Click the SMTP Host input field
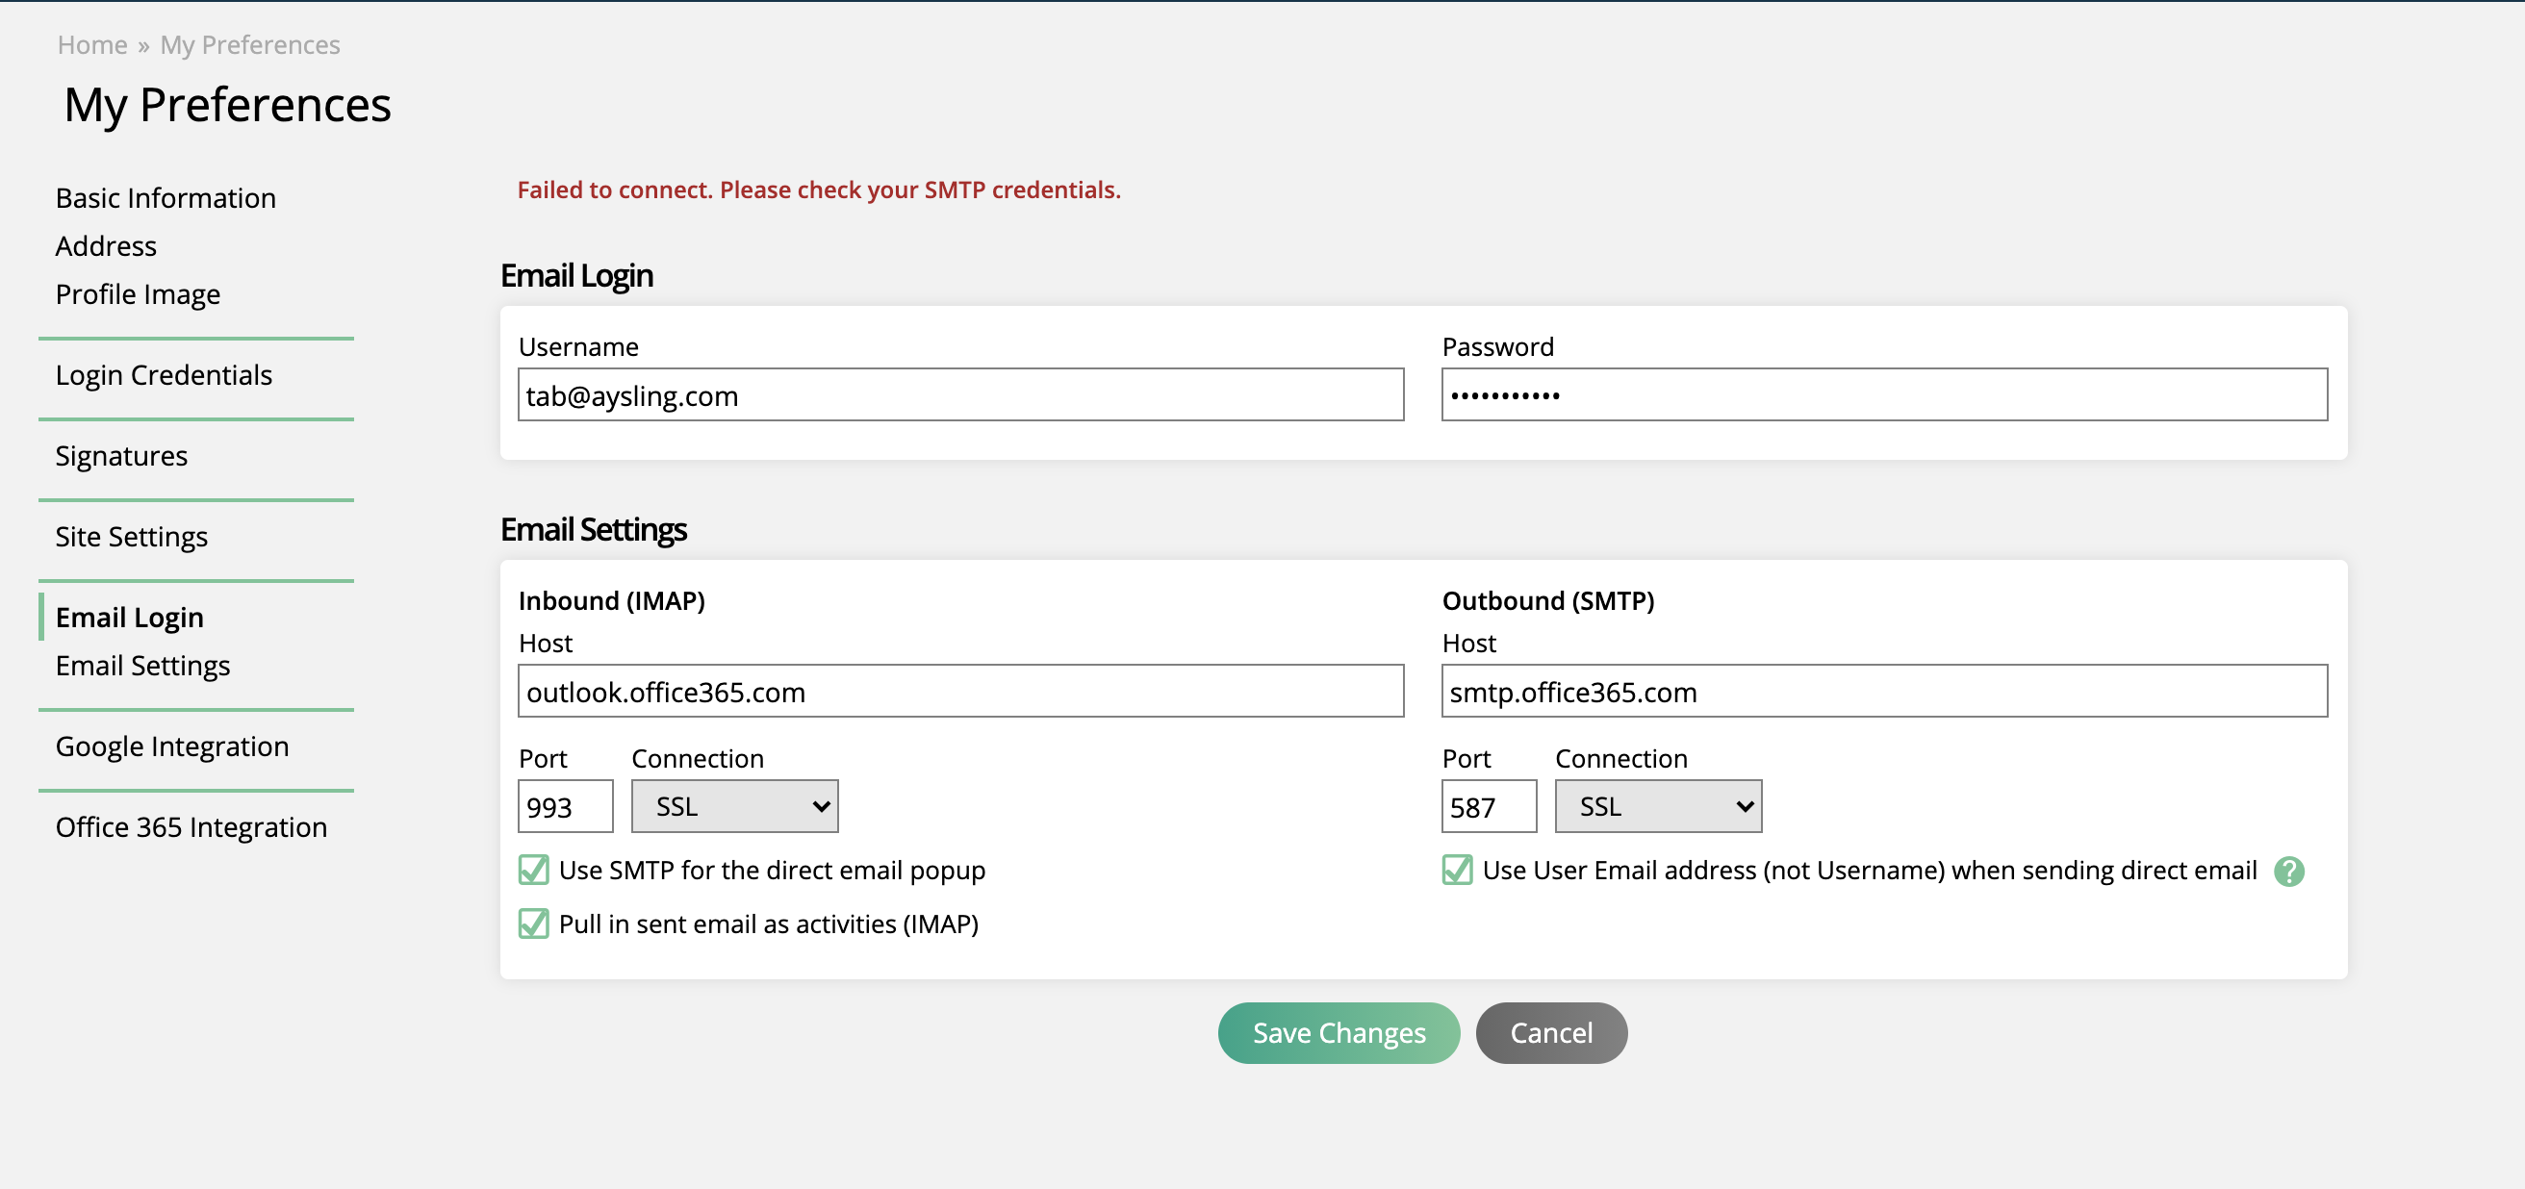This screenshot has height=1189, width=2525. point(1884,691)
